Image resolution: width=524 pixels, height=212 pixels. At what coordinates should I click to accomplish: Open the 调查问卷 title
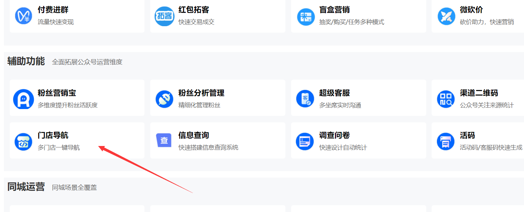click(334, 135)
